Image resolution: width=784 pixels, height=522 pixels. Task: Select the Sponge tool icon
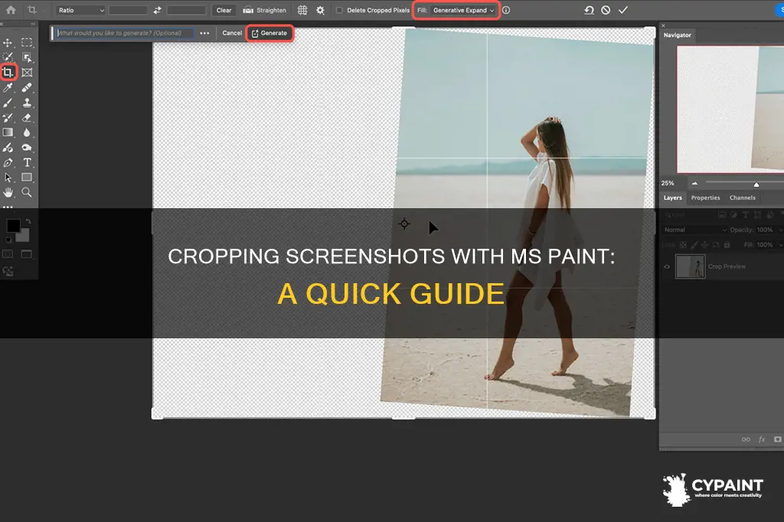tap(27, 148)
